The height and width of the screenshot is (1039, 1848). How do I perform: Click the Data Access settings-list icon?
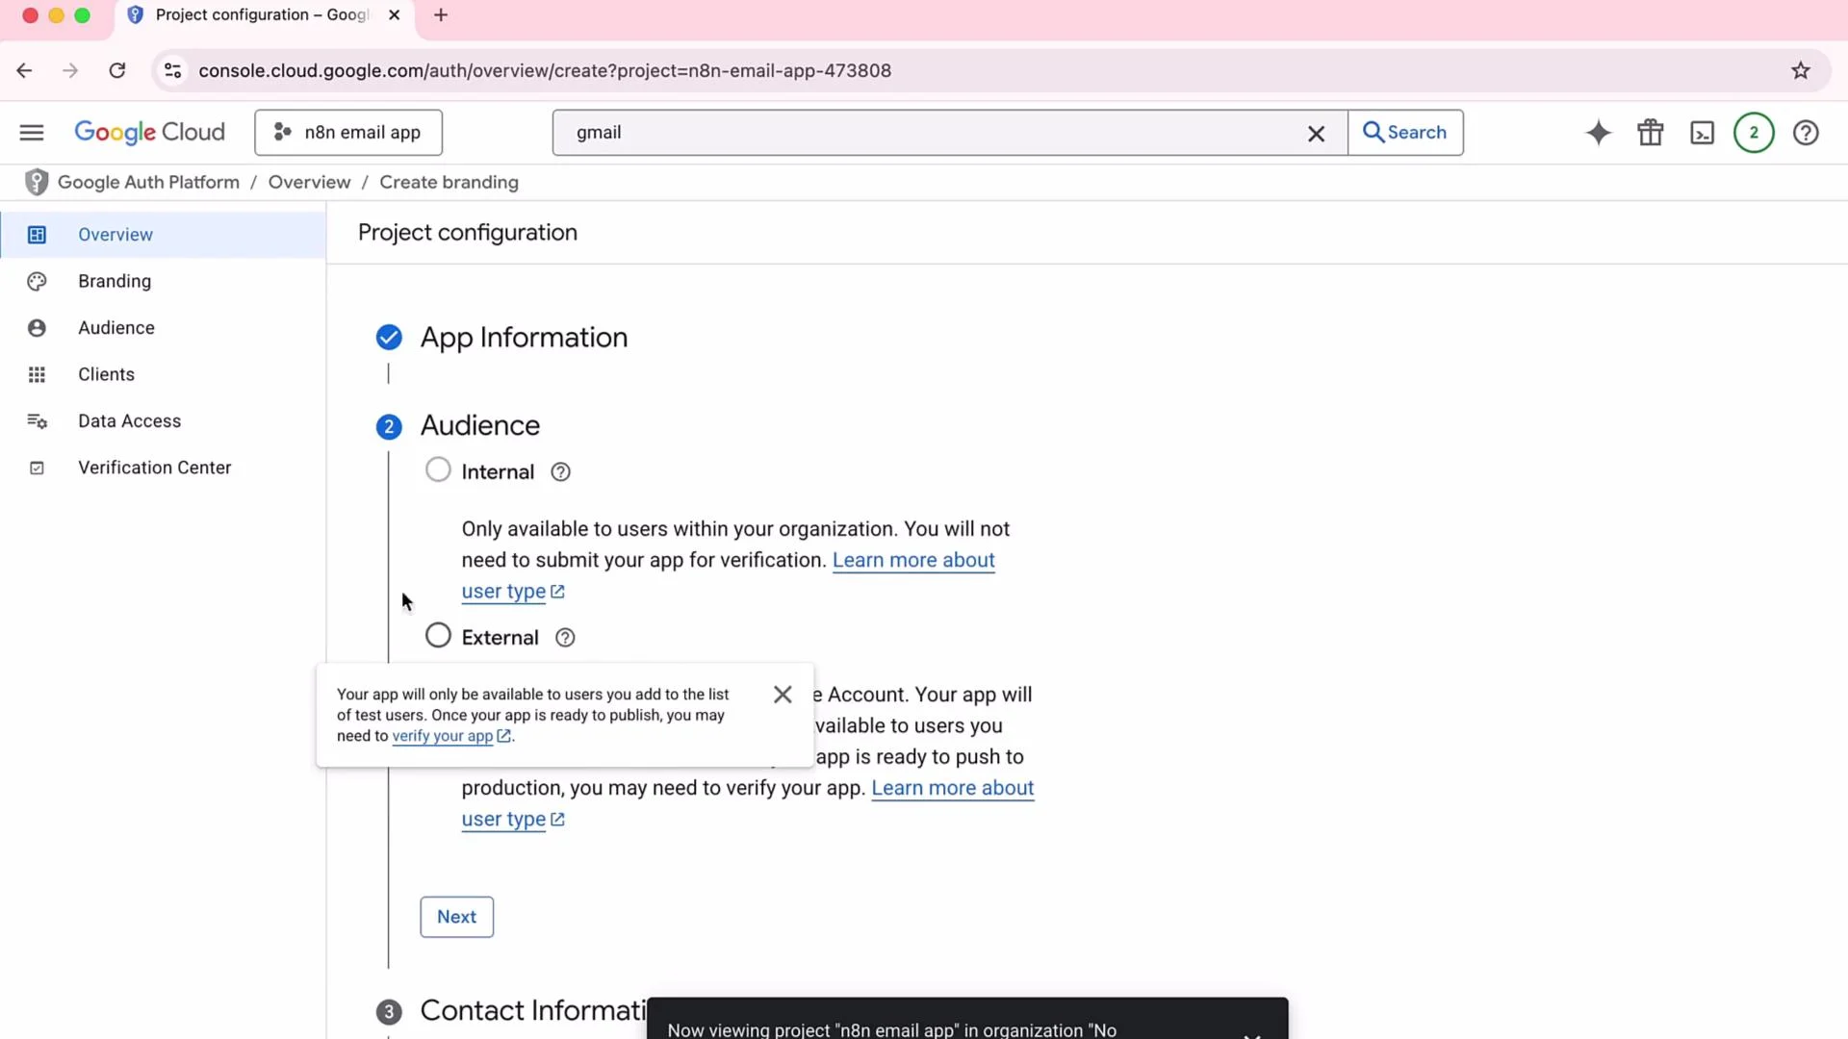(37, 421)
